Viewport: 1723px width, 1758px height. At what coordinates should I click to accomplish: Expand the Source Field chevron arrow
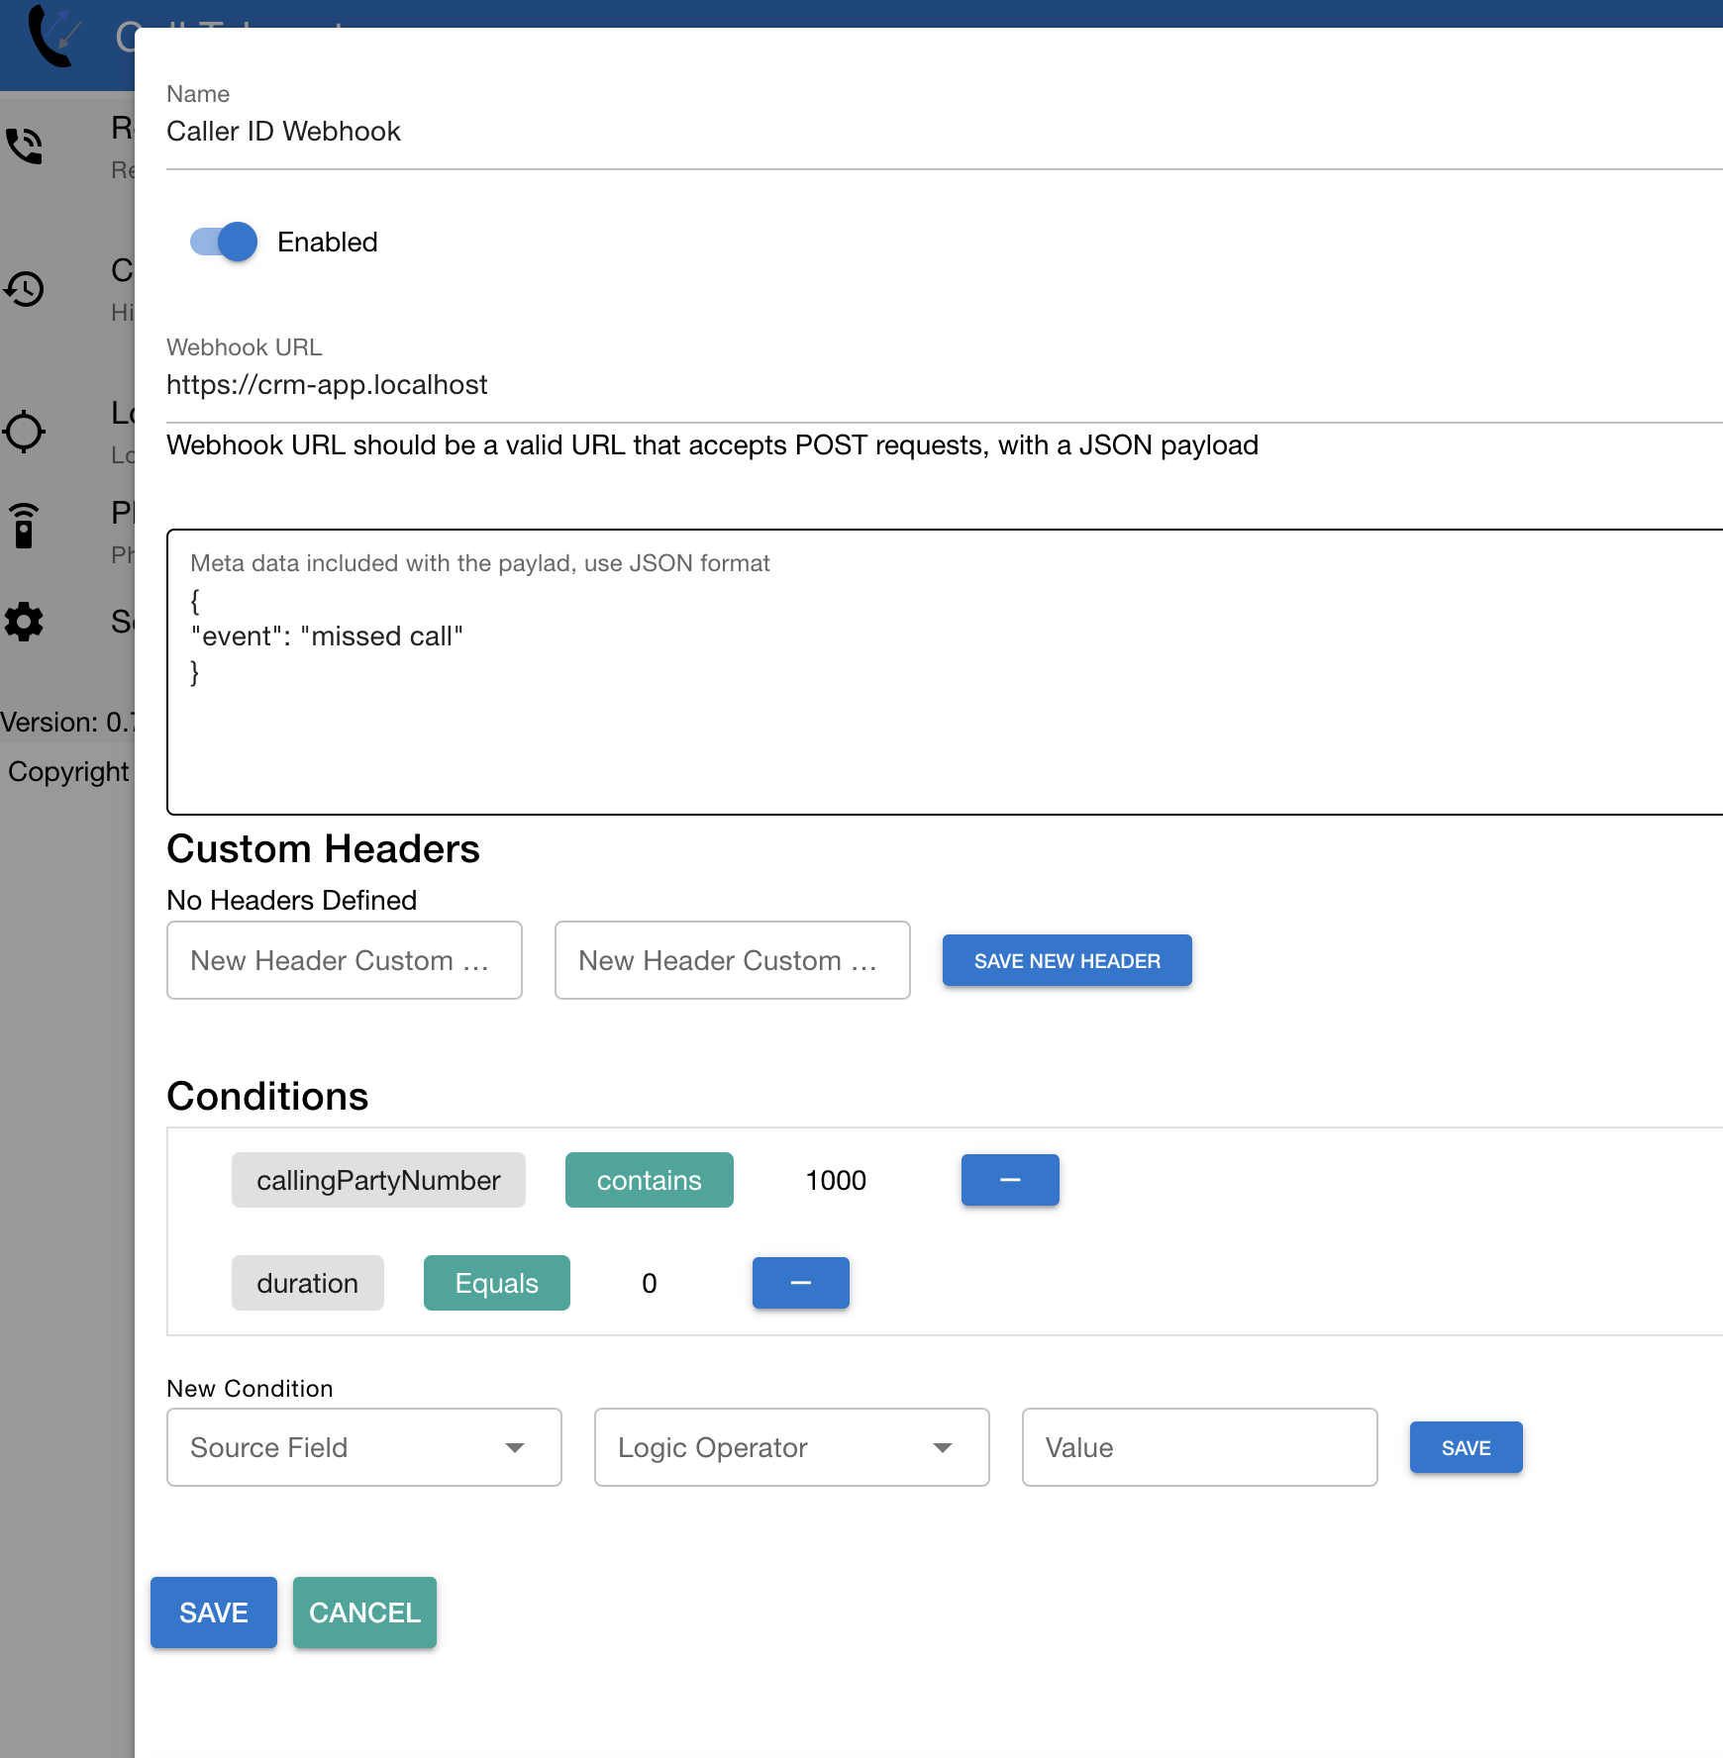516,1447
